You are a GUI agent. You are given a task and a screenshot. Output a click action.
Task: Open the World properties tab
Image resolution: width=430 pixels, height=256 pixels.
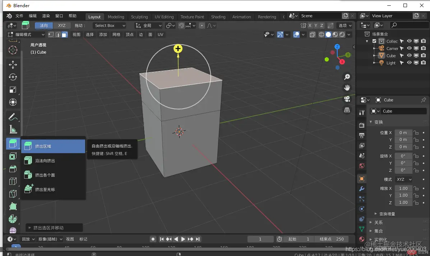point(362,166)
